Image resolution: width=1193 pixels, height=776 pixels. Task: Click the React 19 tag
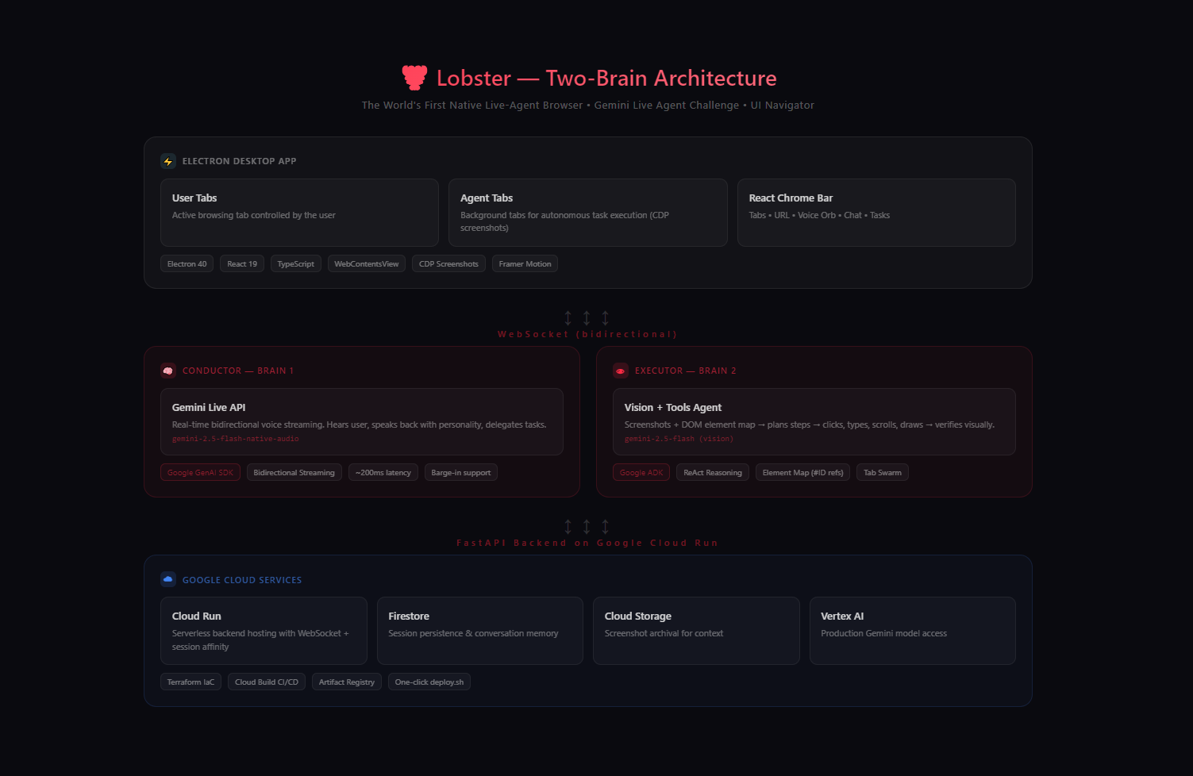[x=242, y=263]
